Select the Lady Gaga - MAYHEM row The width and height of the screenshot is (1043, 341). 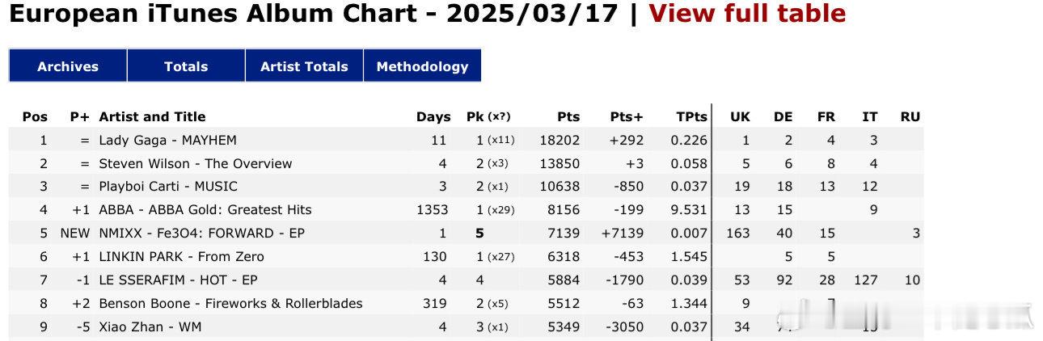point(465,140)
